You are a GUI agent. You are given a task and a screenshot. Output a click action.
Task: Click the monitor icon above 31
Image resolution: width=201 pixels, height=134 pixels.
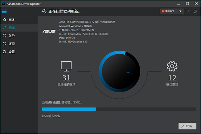coord(66,66)
